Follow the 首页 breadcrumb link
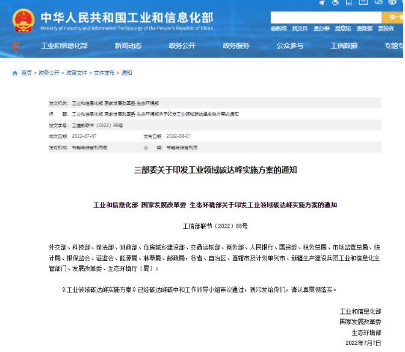Screen dimensions: 405x352 [26, 73]
